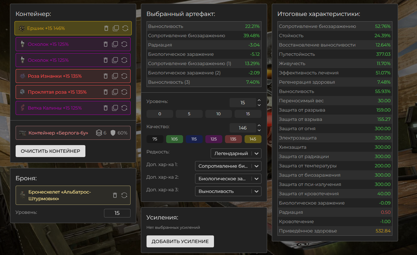Delete the Ершик artifact with trash icon
This screenshot has width=417, height=255.
click(106, 28)
